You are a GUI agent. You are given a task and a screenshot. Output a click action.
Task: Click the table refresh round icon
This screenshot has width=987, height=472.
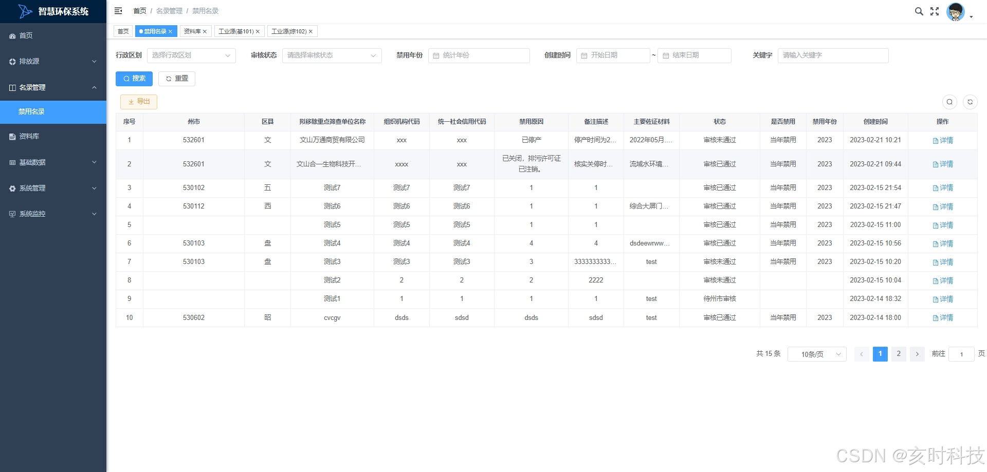[970, 102]
